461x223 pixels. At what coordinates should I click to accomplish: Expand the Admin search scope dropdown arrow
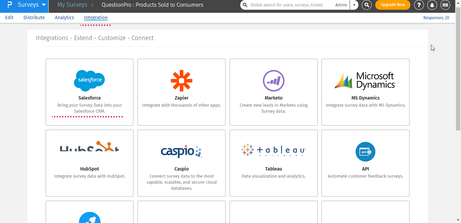coord(354,5)
